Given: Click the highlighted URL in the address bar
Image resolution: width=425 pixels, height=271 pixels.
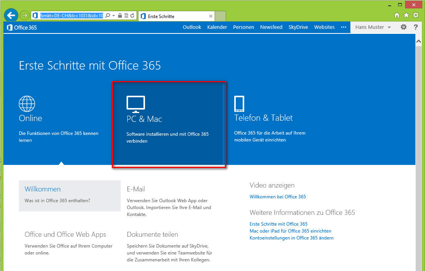Looking at the screenshot, I should (x=72, y=15).
